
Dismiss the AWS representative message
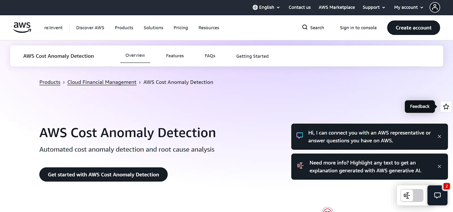point(439,136)
